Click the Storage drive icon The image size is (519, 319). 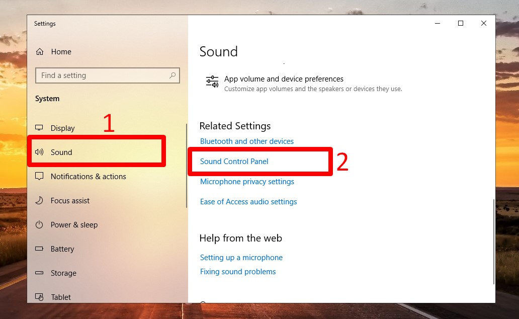click(39, 273)
